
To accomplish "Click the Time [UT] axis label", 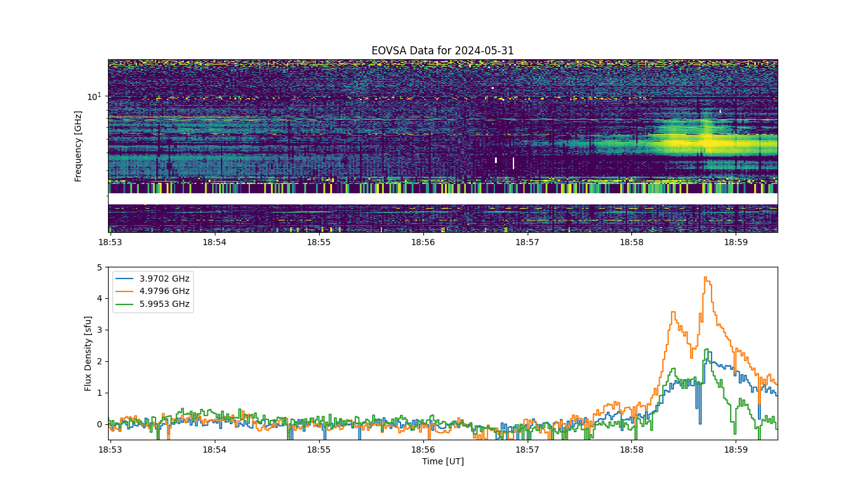I will 442,461.
